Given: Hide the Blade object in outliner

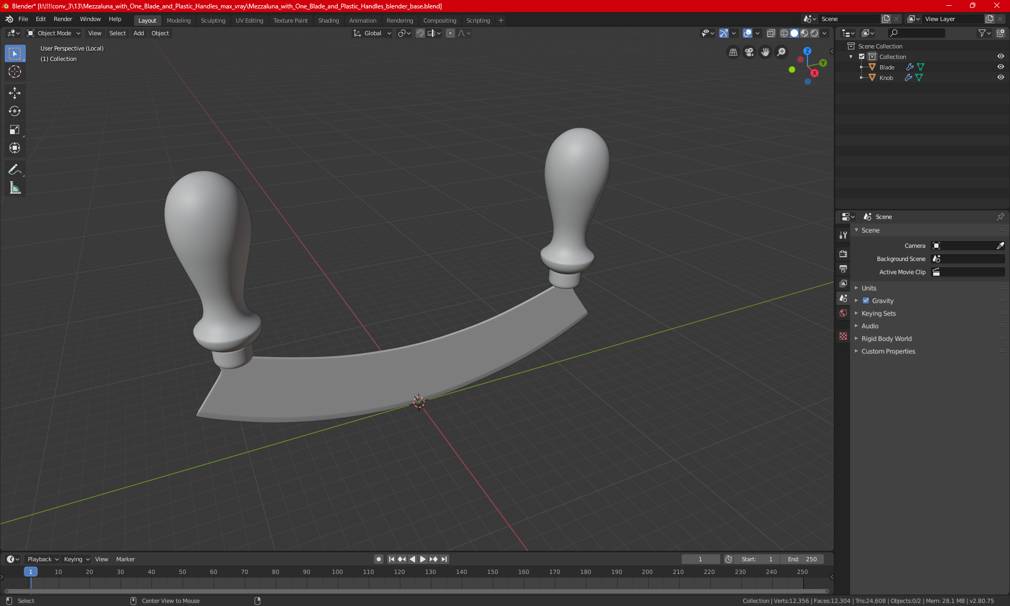Looking at the screenshot, I should (1001, 67).
